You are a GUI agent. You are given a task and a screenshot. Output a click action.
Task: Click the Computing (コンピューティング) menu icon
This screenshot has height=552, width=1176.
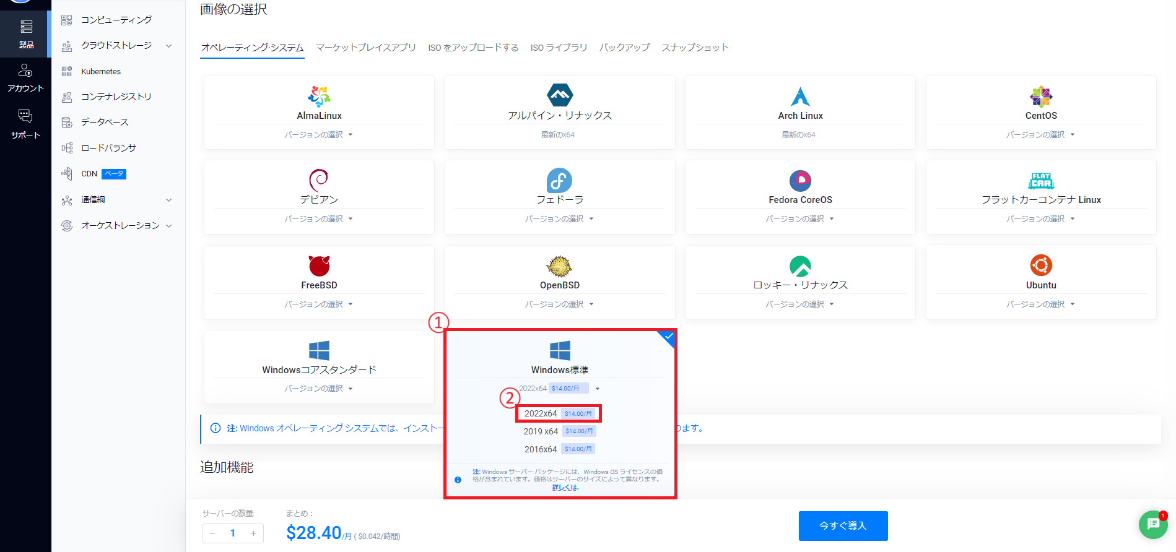[67, 20]
